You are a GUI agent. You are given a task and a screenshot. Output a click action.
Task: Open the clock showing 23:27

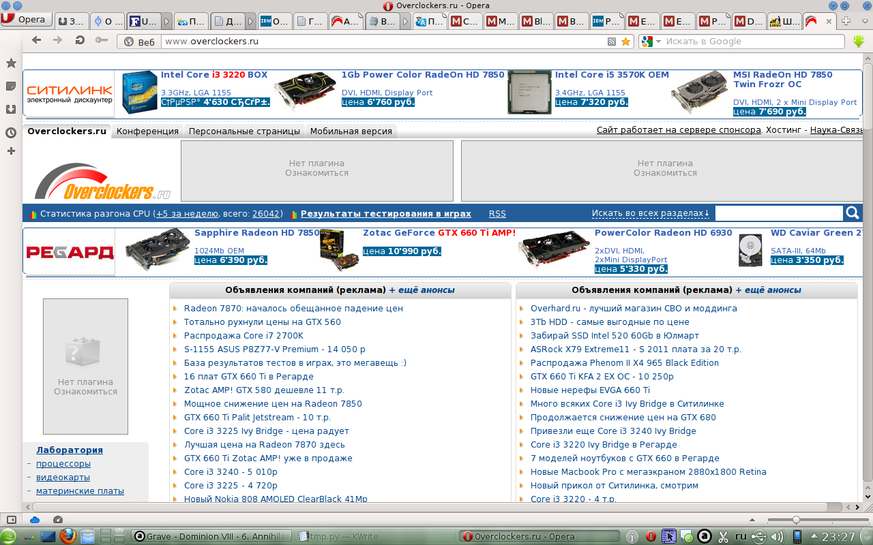coord(838,537)
